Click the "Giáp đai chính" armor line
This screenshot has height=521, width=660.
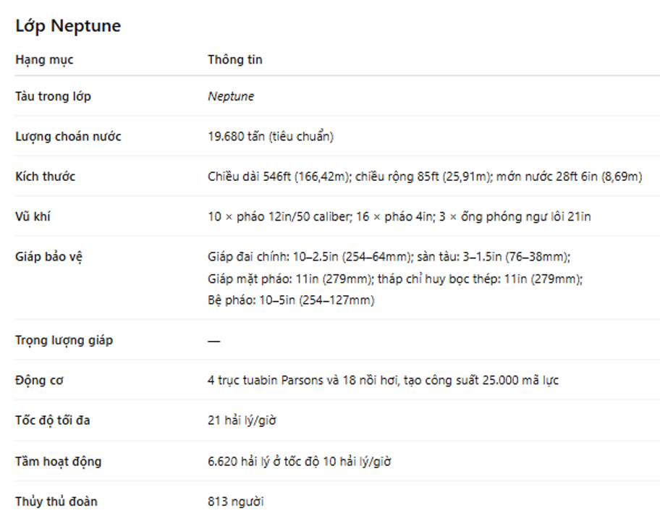click(x=389, y=256)
